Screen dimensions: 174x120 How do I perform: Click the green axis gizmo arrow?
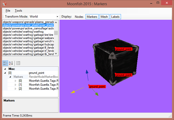[x=96, y=94]
